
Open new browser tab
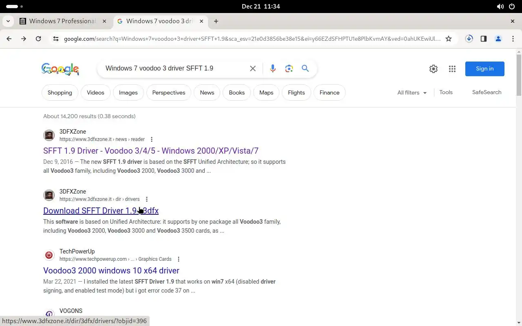tap(216, 21)
